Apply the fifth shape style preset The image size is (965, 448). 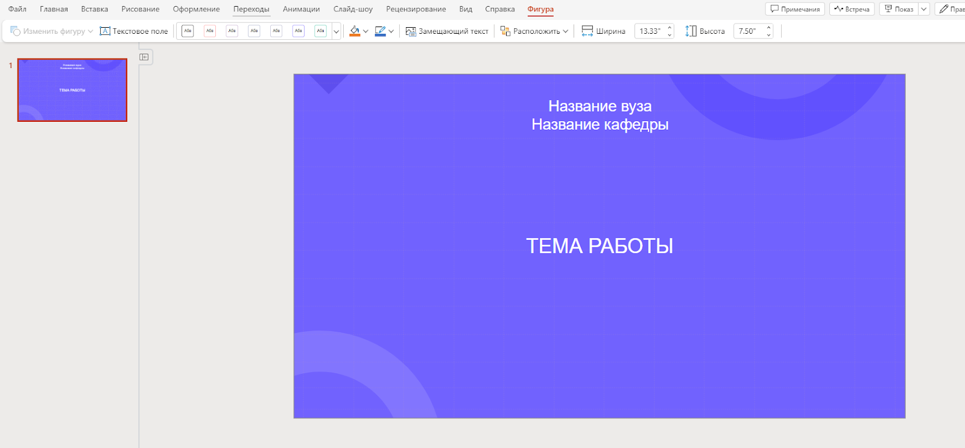[x=276, y=31]
